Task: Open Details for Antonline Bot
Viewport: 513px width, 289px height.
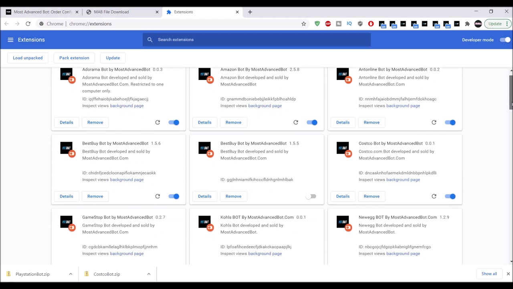Action: pyautogui.click(x=343, y=122)
